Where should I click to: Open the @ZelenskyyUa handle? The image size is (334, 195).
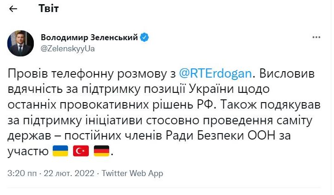coord(68,48)
